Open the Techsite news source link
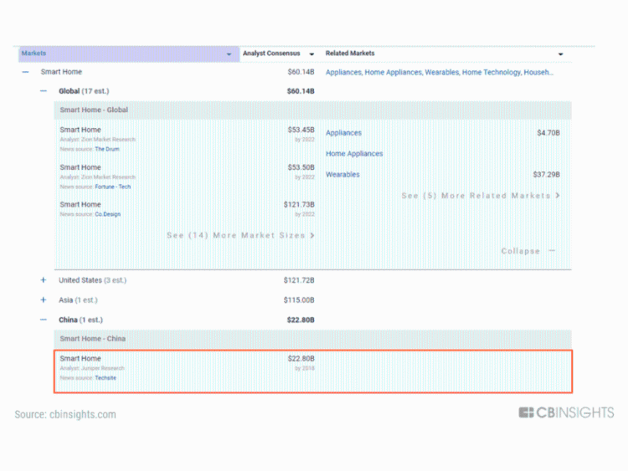628x471 pixels. pos(106,378)
